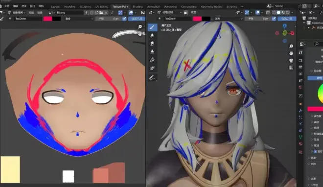Open blend mode dropdown in image editor
The width and height of the screenshot is (323, 187).
pyautogui.click(x=79, y=19)
